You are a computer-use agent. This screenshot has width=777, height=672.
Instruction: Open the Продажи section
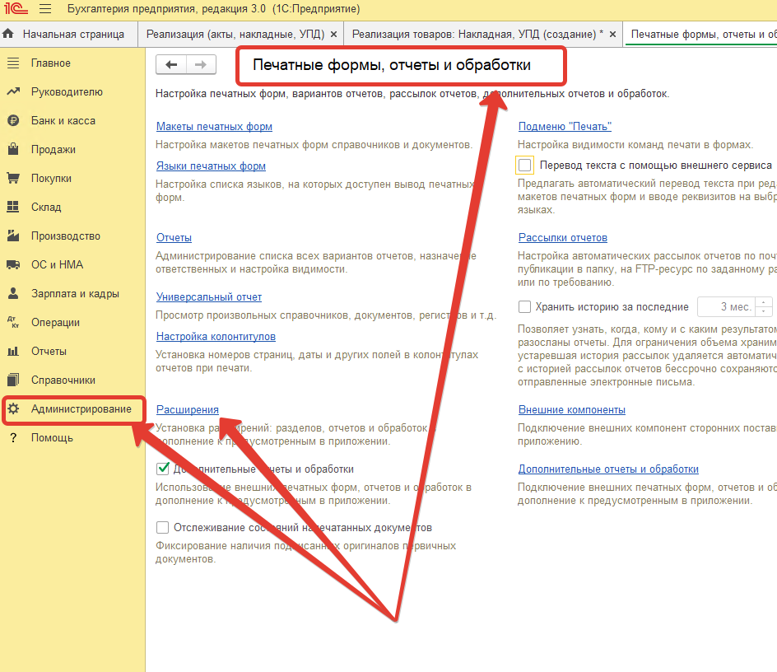pyautogui.click(x=54, y=149)
